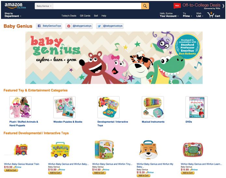Click the search text field
226x178 pixels.
(97, 6)
